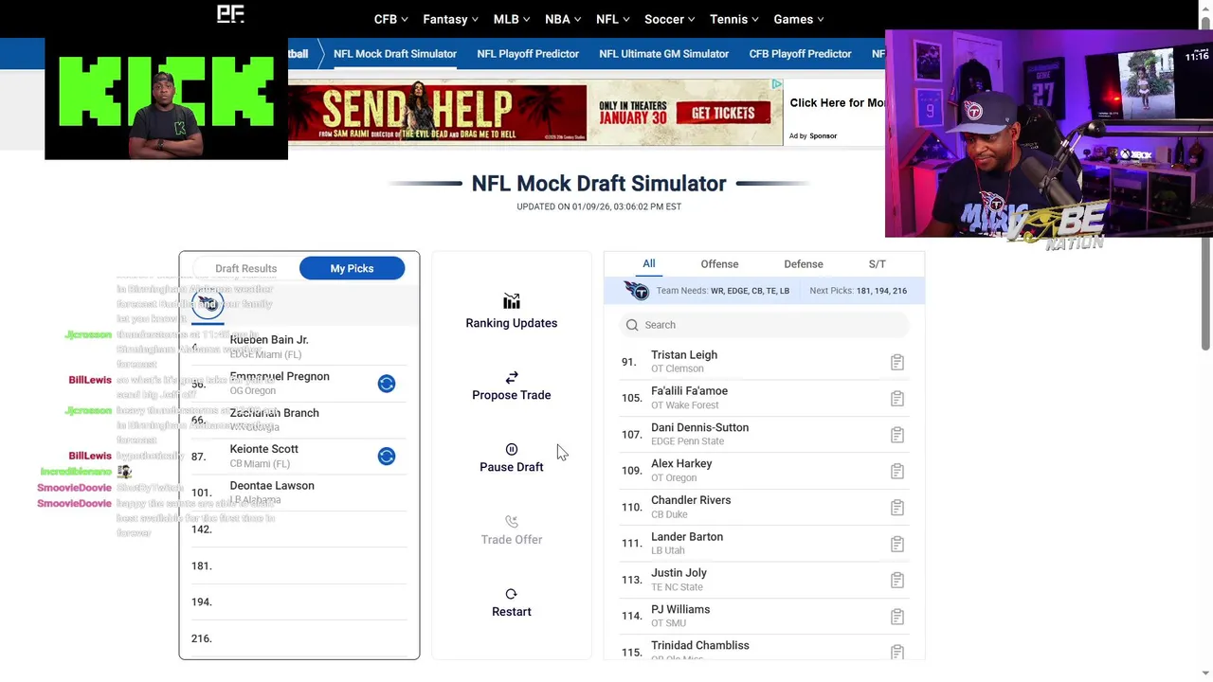This screenshot has width=1213, height=682.
Task: Expand the MLB menu
Action: tap(513, 19)
